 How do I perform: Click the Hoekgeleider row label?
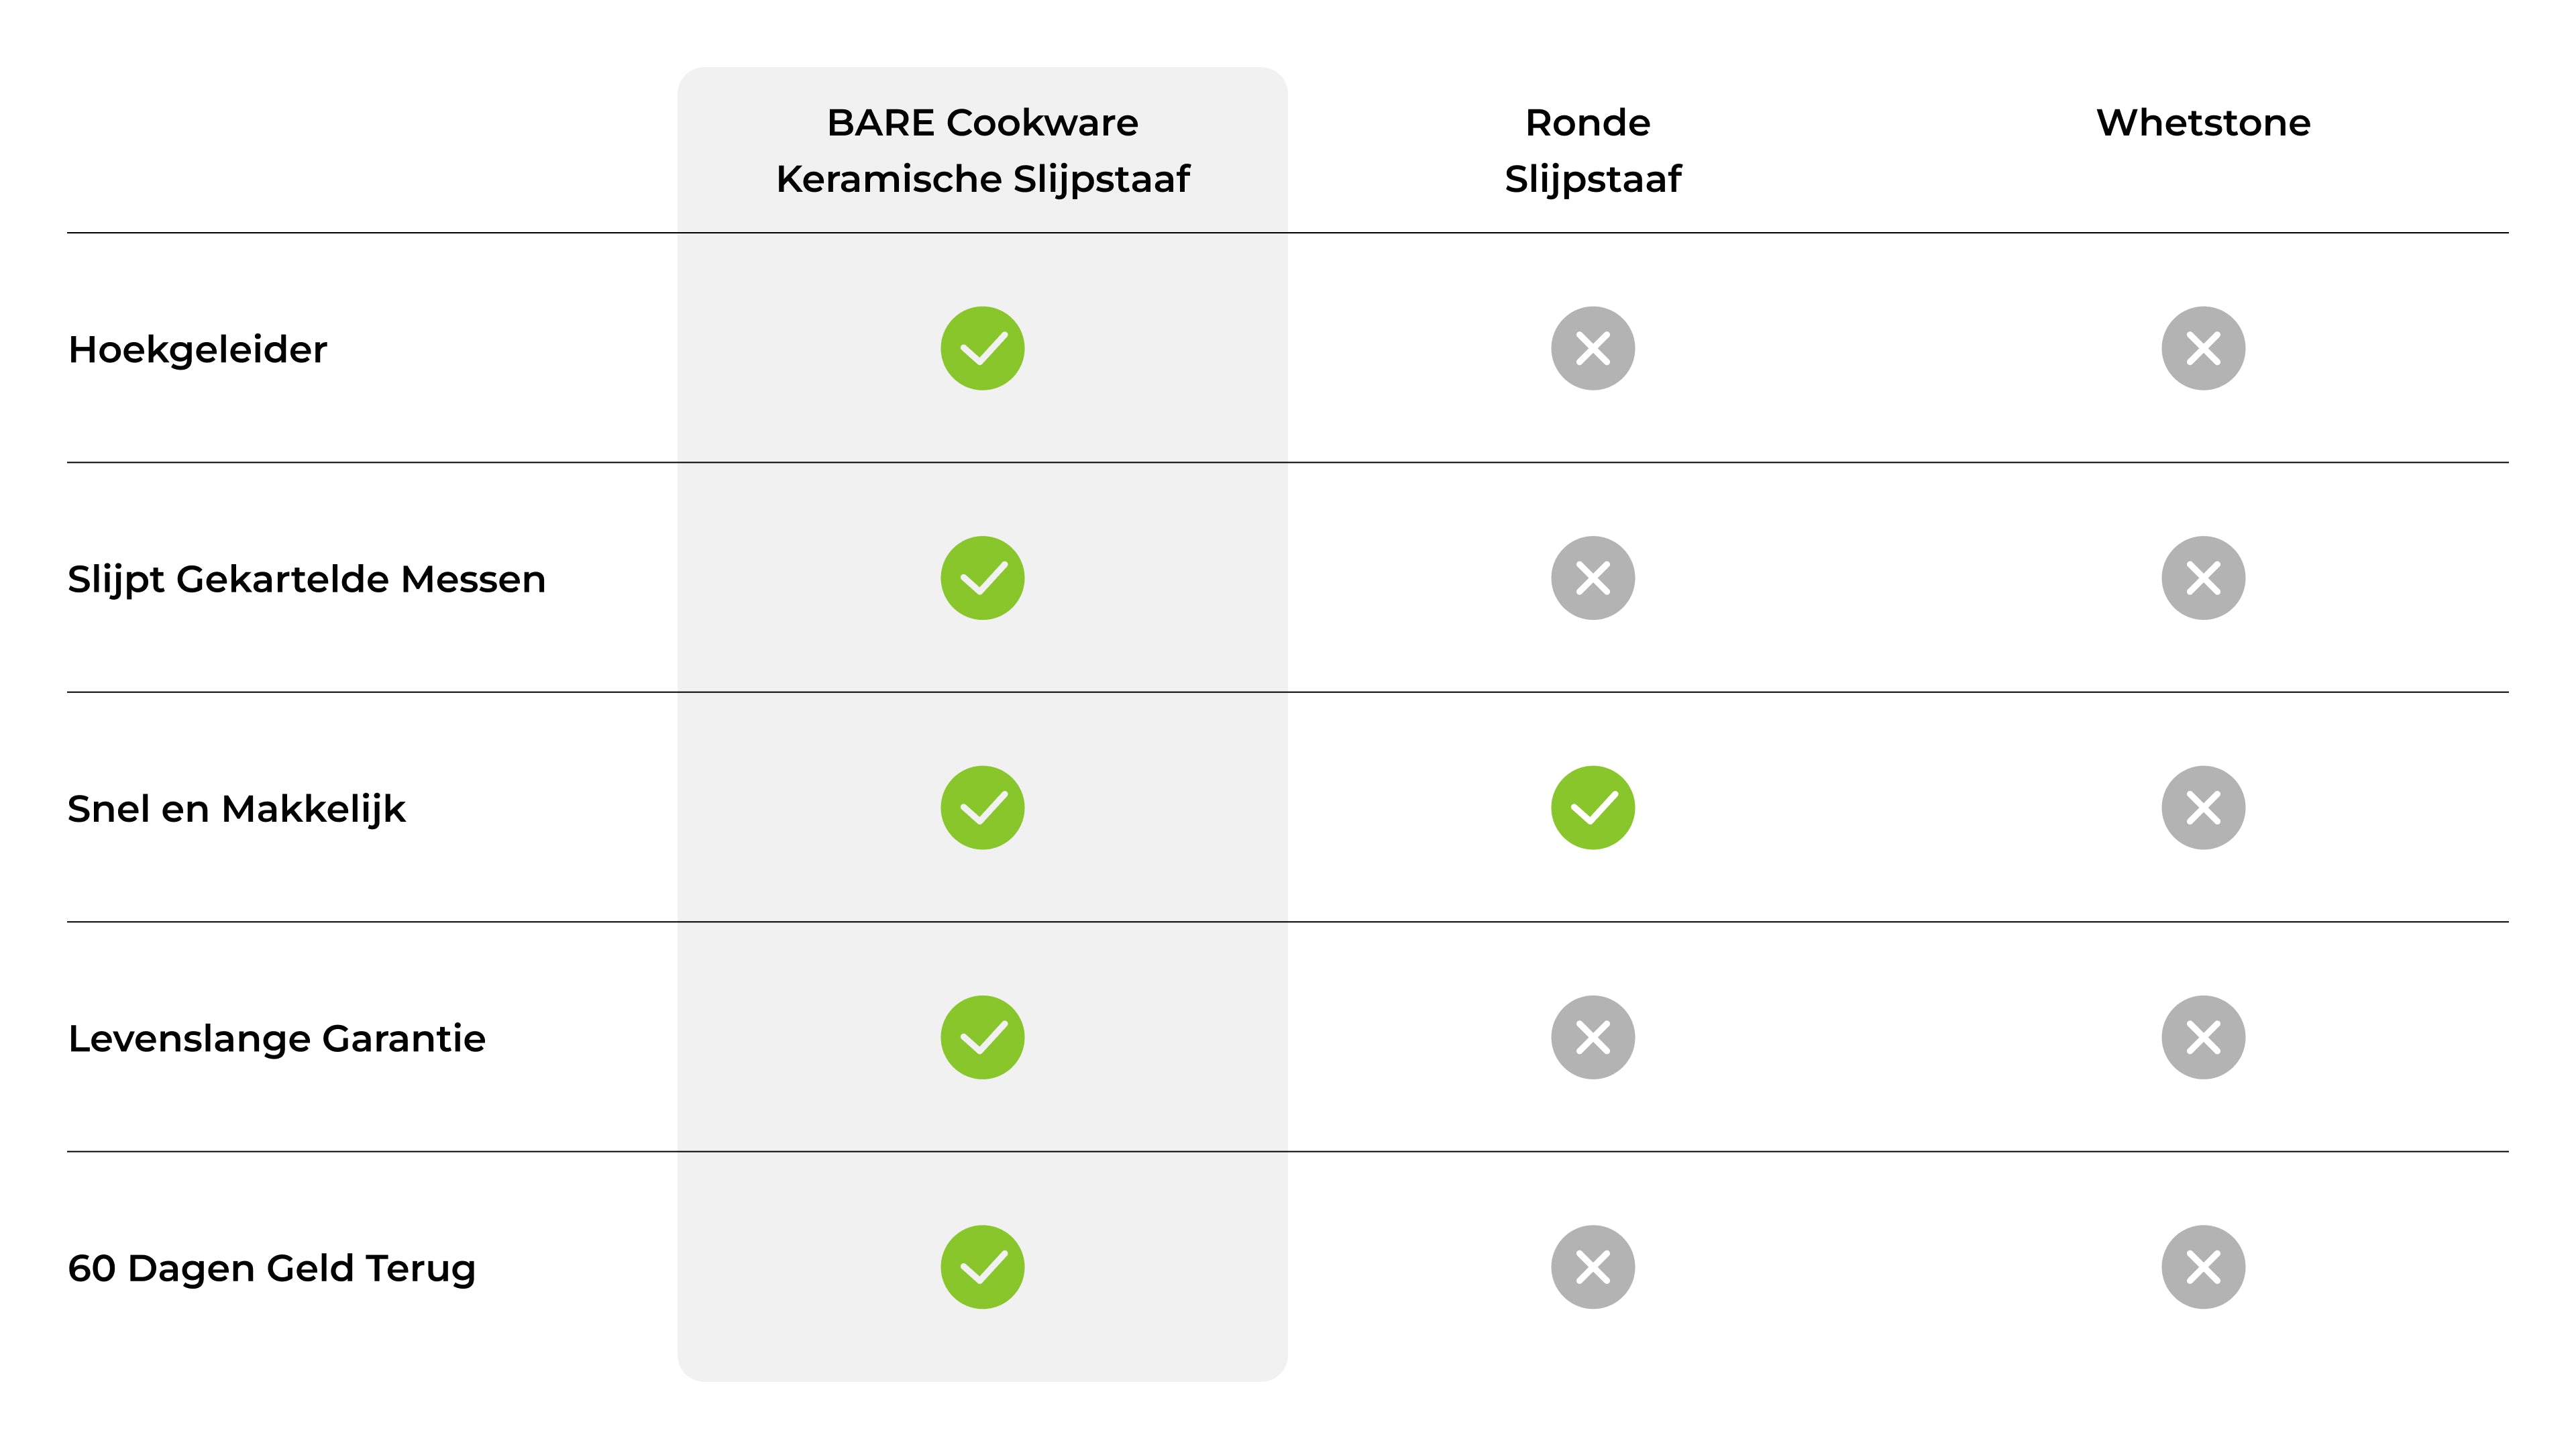click(198, 350)
